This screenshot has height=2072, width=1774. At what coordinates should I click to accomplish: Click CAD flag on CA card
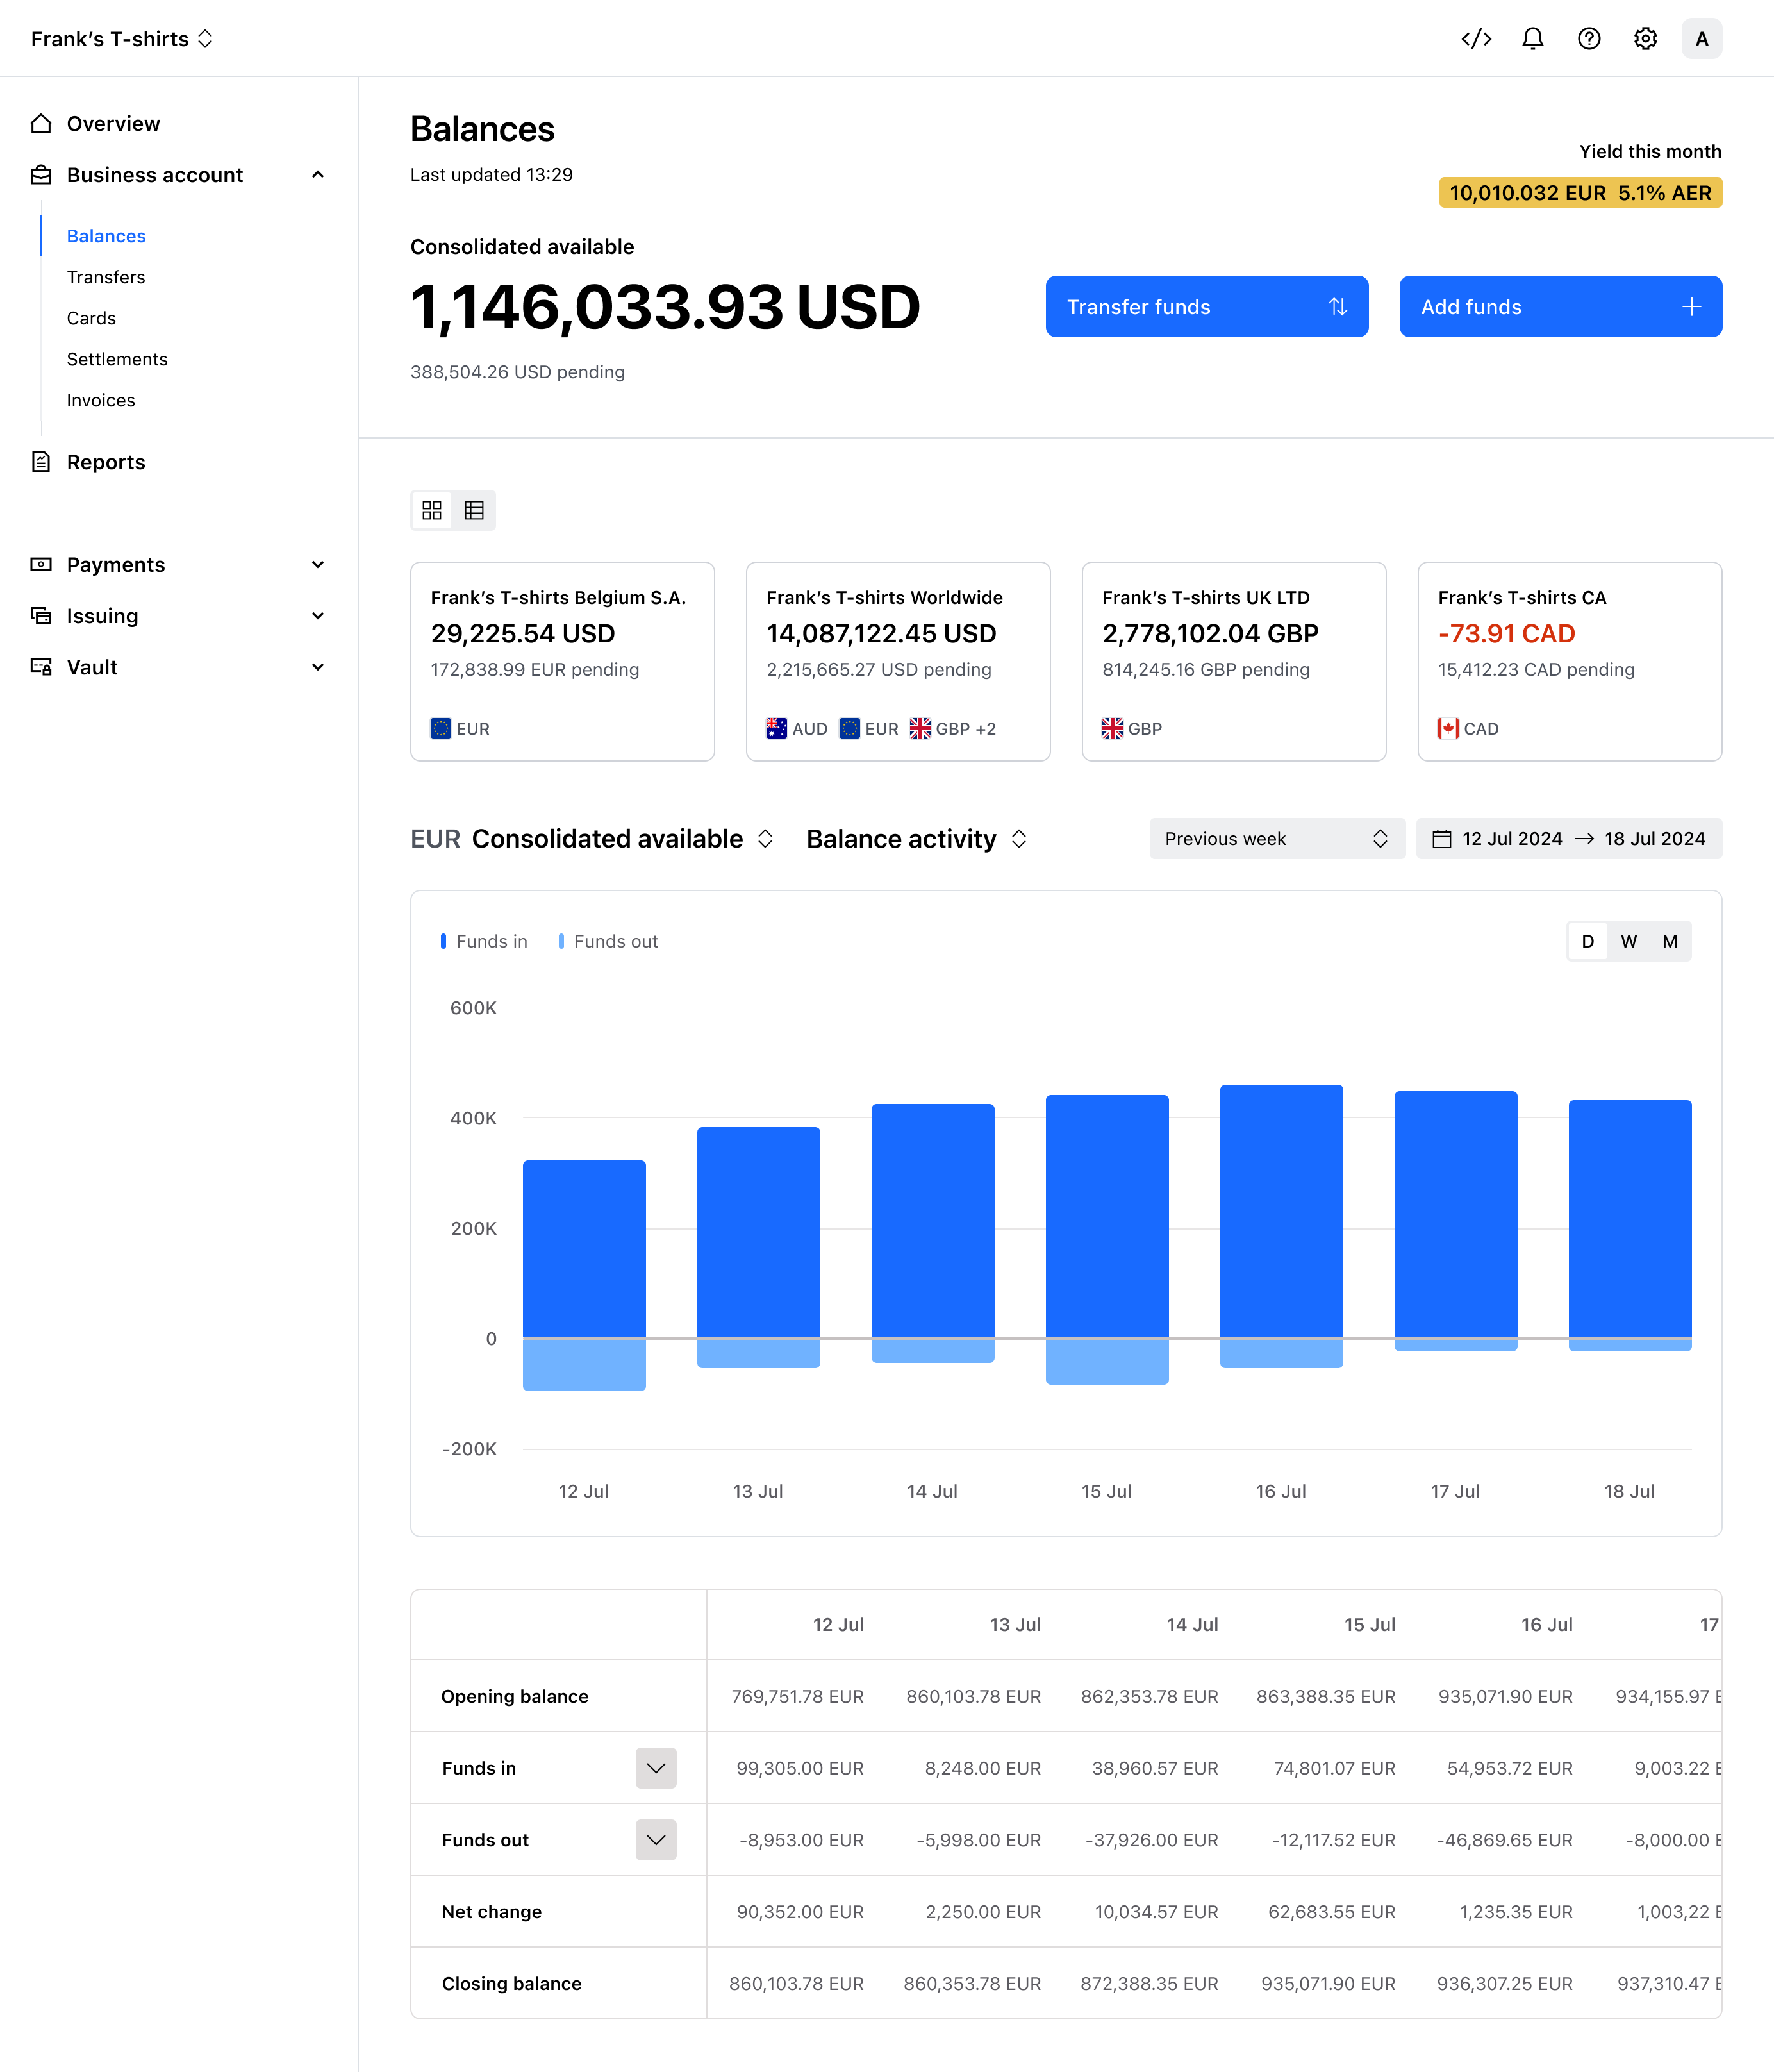click(1448, 728)
